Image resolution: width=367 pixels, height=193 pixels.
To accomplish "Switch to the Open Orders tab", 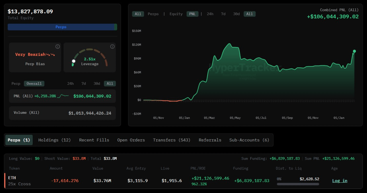I will click(131, 140).
